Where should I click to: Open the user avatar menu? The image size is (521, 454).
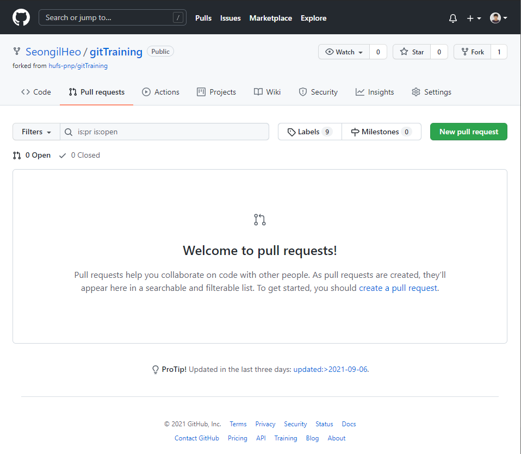498,18
